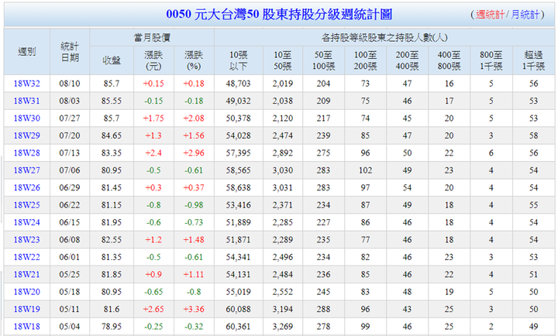Click the 800至1千張 column header
Screen dimensions: 558x336
[491, 60]
